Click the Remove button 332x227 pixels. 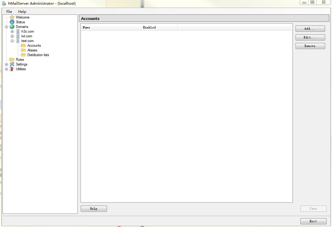[310, 46]
